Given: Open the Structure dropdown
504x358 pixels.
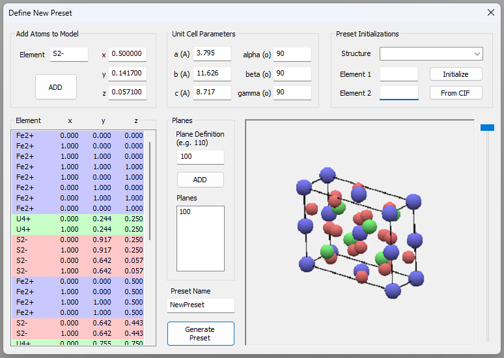Looking at the screenshot, I should (431, 53).
